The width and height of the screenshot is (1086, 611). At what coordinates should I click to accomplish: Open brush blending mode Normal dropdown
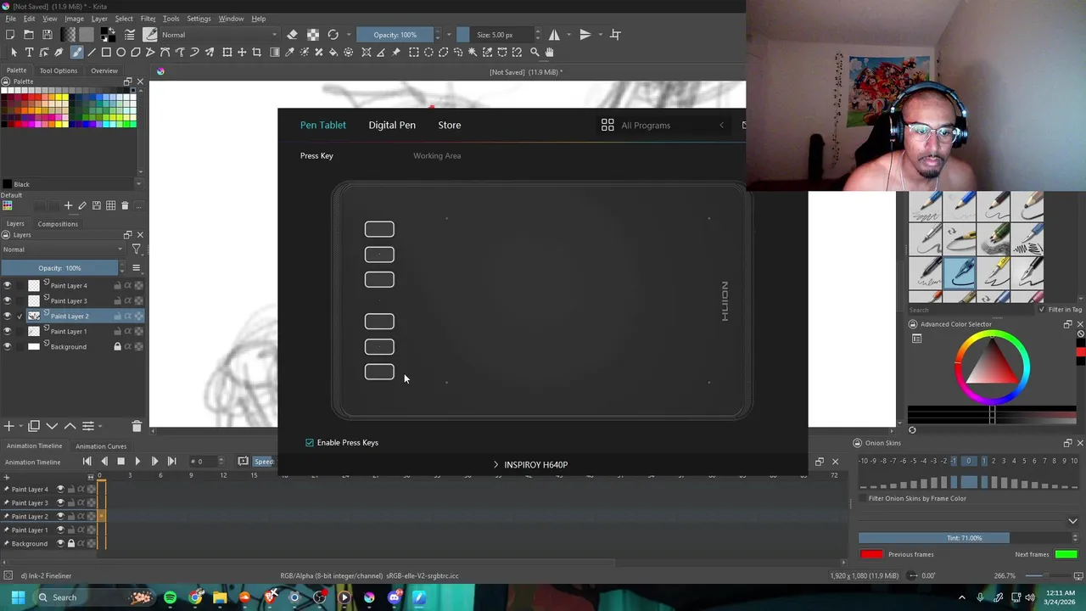219,35
